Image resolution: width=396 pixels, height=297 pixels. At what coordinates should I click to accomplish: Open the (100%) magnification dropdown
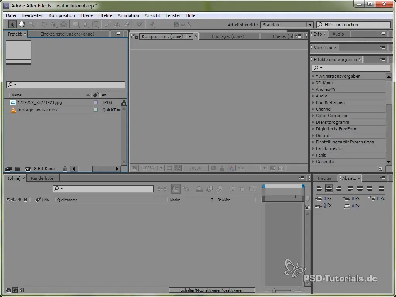[152, 168]
